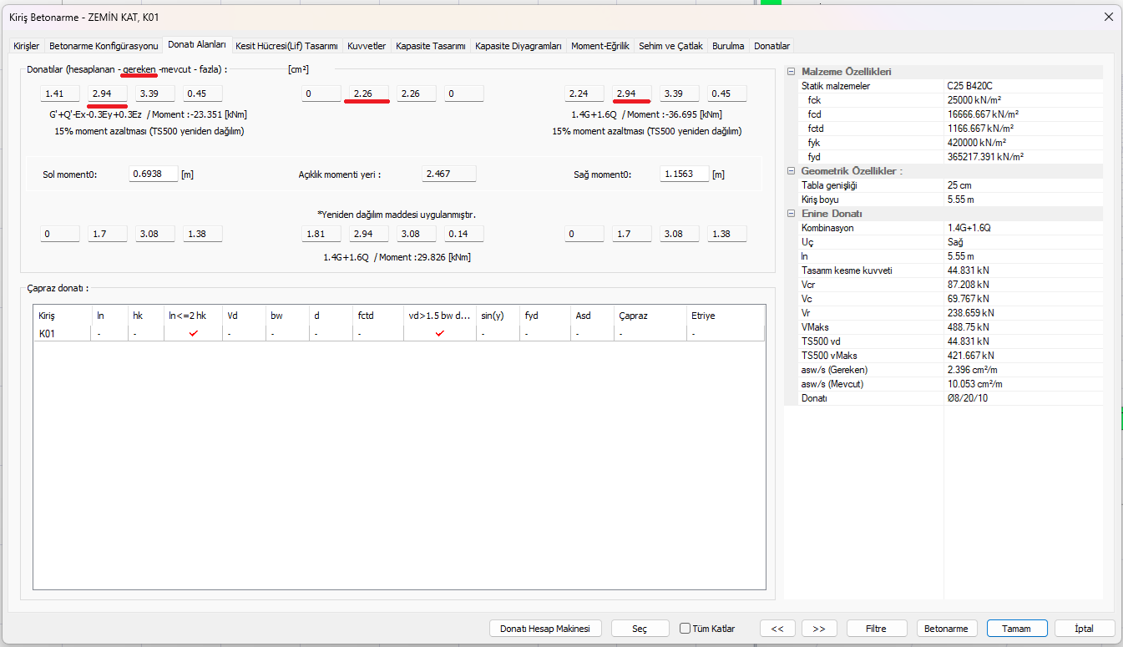Go to previous beam with << button

coord(777,629)
